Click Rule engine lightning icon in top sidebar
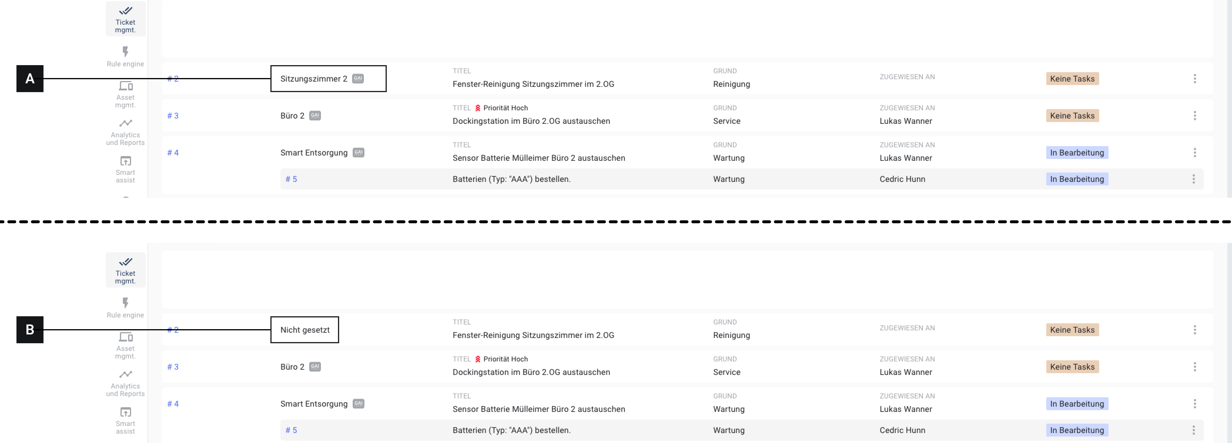This screenshot has height=443, width=1232. [125, 52]
